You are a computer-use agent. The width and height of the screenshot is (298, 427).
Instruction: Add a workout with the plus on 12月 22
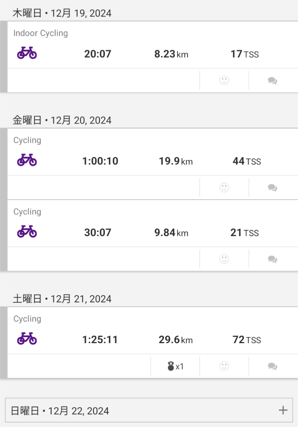click(x=283, y=410)
